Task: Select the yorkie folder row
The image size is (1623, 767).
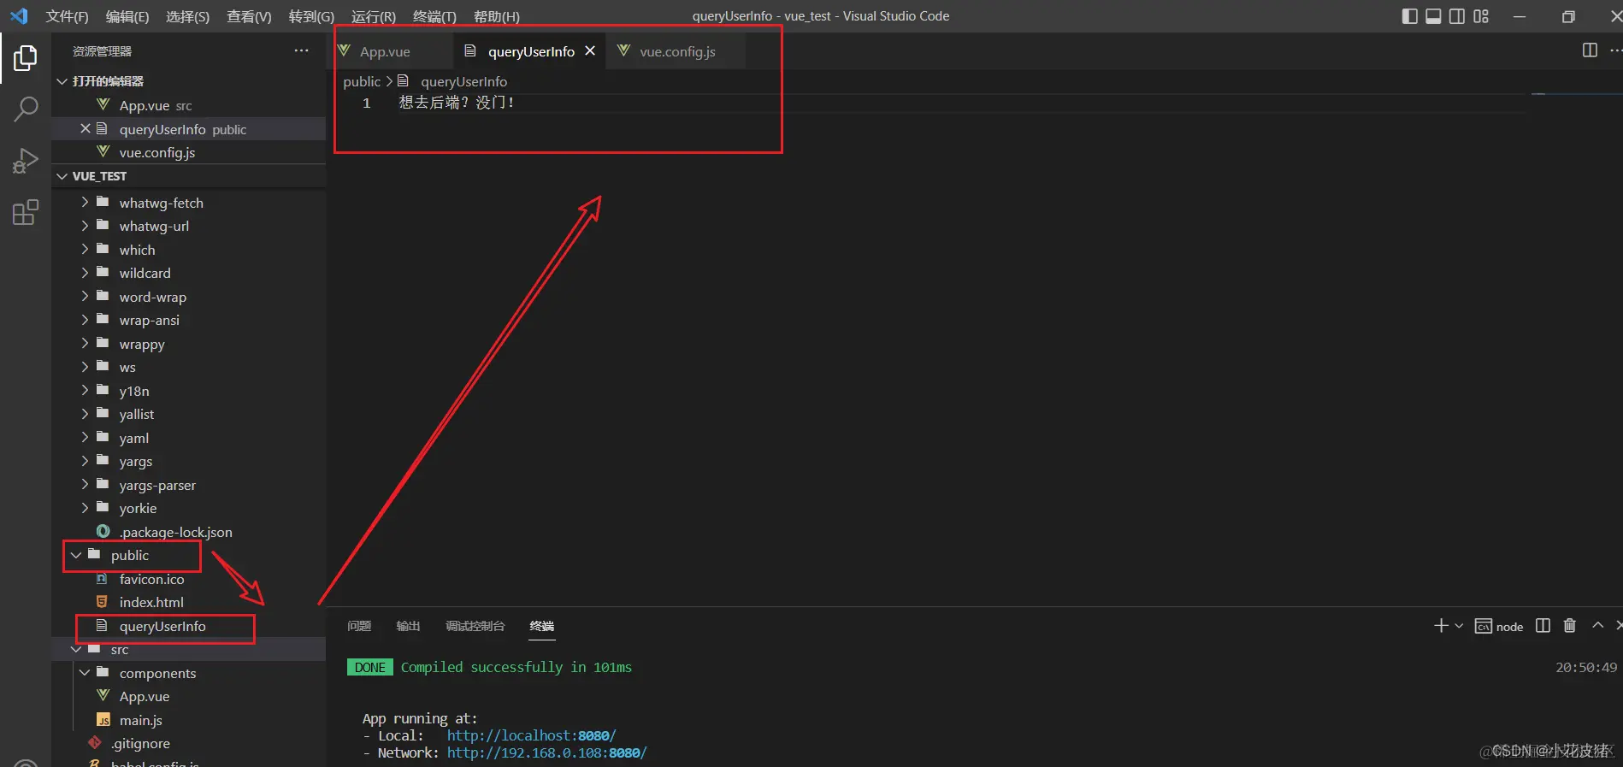Action: pos(188,508)
